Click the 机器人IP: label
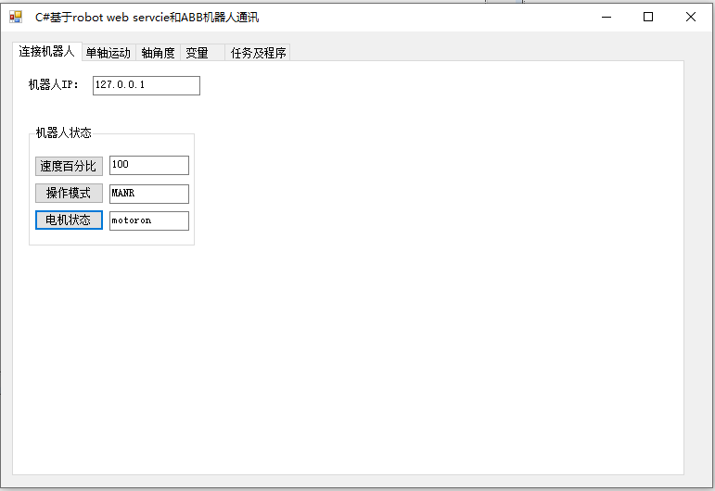The height and width of the screenshot is (491, 715). (x=54, y=84)
